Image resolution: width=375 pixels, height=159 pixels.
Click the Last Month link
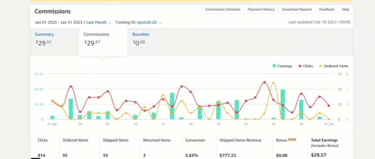click(96, 22)
